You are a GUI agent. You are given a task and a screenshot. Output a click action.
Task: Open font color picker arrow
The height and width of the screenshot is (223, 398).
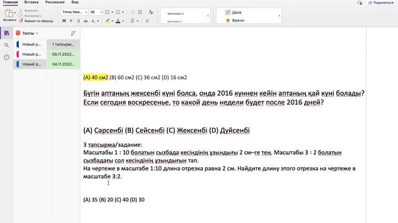(123, 21)
